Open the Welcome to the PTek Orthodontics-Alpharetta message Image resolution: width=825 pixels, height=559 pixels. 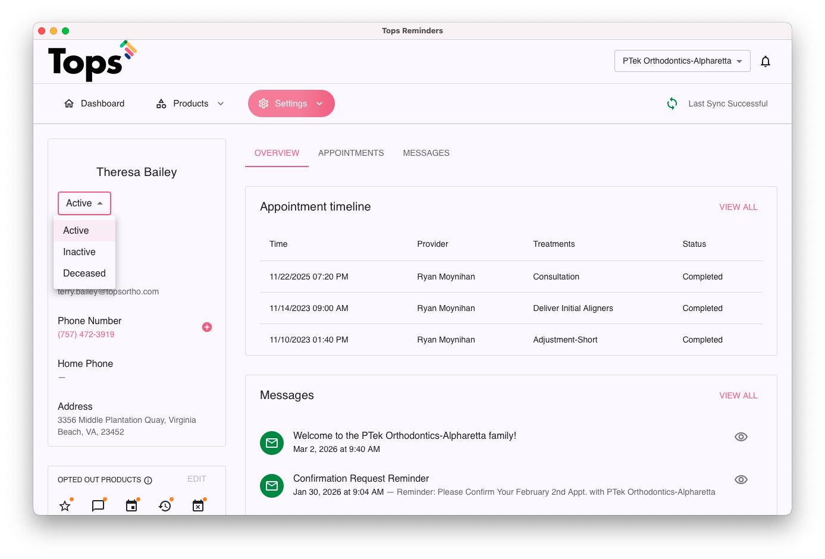pos(404,436)
